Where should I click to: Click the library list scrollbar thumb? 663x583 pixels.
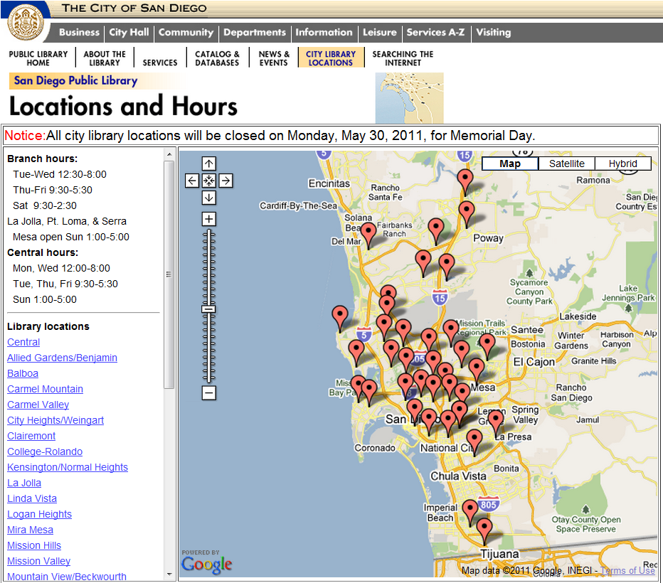[169, 274]
